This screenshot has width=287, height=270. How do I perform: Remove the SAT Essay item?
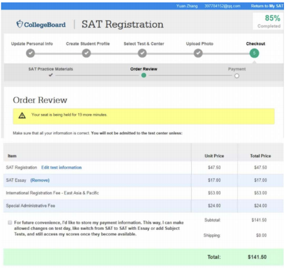pyautogui.click(x=40, y=180)
